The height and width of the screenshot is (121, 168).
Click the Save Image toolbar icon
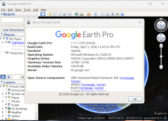tap(113, 14)
